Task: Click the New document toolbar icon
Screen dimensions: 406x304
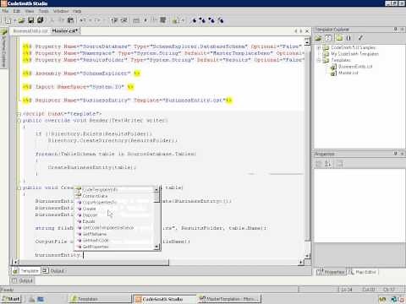Action: click(8, 20)
